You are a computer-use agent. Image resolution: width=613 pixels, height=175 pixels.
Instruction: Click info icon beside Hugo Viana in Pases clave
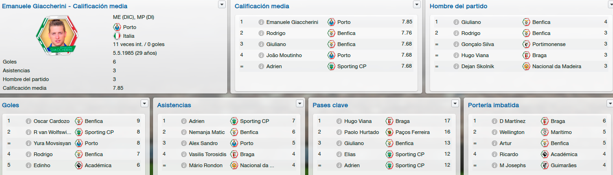click(340, 121)
